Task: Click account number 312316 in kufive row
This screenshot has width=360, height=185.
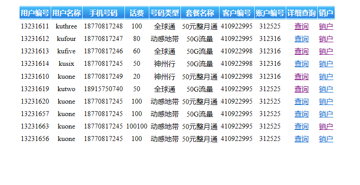Action: [x=270, y=51]
